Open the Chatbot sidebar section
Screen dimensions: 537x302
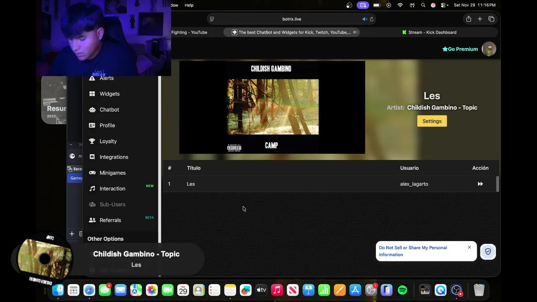109,110
